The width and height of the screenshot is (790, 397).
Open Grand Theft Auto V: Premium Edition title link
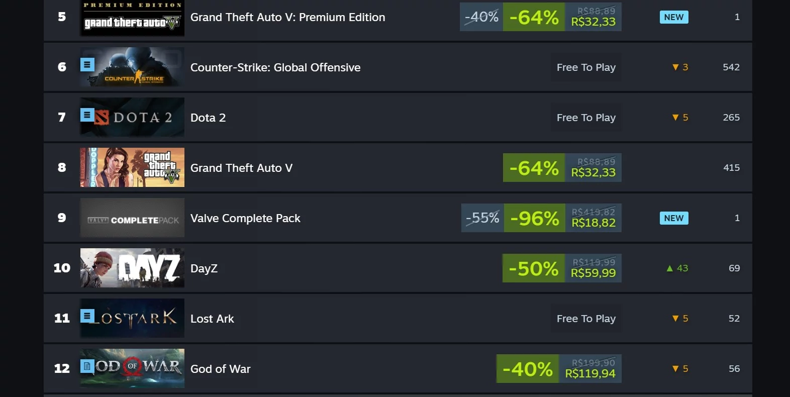click(287, 17)
